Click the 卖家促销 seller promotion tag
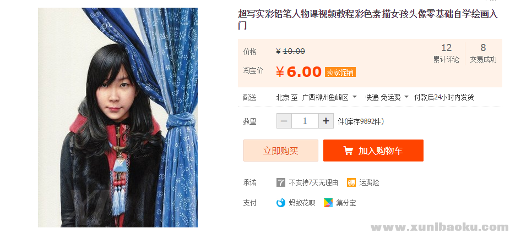The height and width of the screenshot is (234, 510). coord(340,72)
